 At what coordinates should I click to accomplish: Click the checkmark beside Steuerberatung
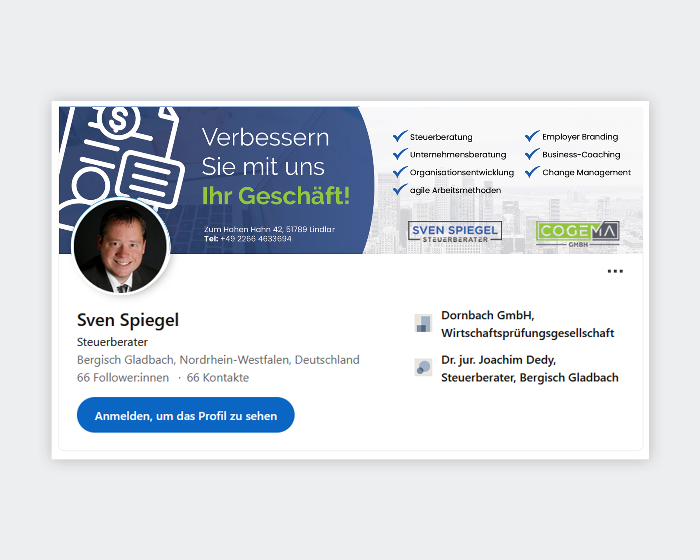pos(400,136)
